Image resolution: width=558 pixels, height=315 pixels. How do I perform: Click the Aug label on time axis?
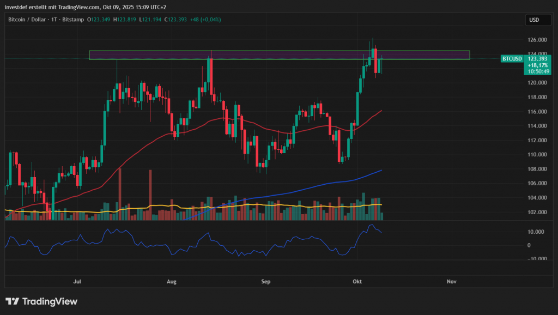coord(171,281)
